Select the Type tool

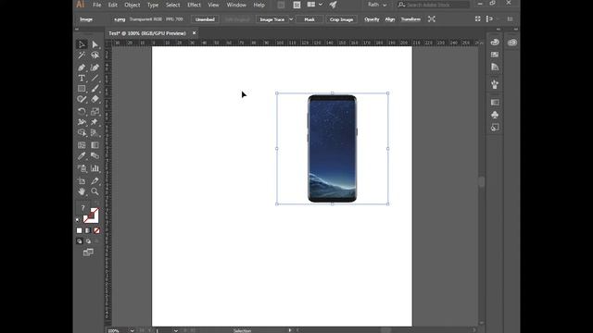(x=82, y=78)
